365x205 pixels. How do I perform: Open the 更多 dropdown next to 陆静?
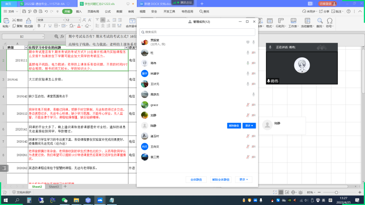[249, 126]
